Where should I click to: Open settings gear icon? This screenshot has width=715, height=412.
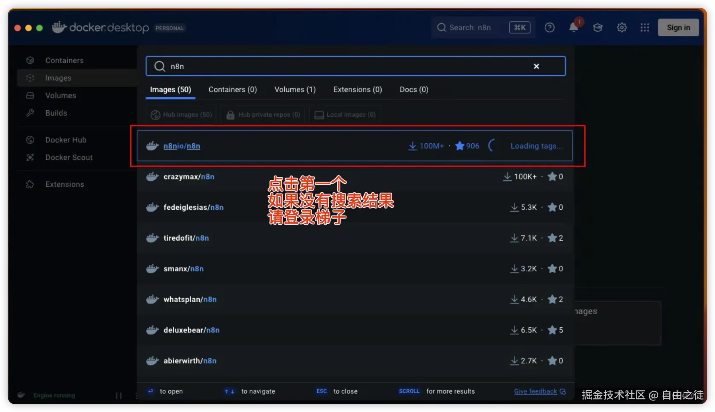pyautogui.click(x=622, y=27)
